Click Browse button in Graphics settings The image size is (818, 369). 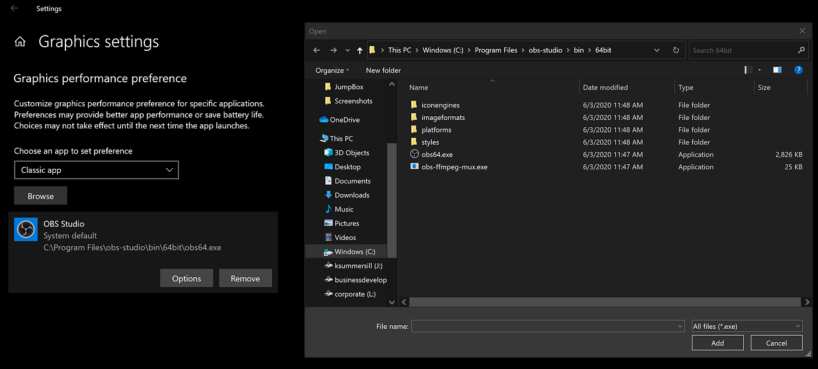[x=41, y=196]
